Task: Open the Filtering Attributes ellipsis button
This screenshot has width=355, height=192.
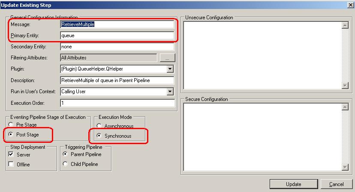Action: 167,58
